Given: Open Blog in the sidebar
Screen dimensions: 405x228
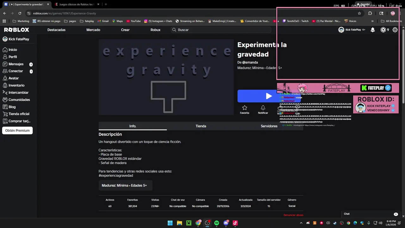Looking at the screenshot, I should 9,107.
